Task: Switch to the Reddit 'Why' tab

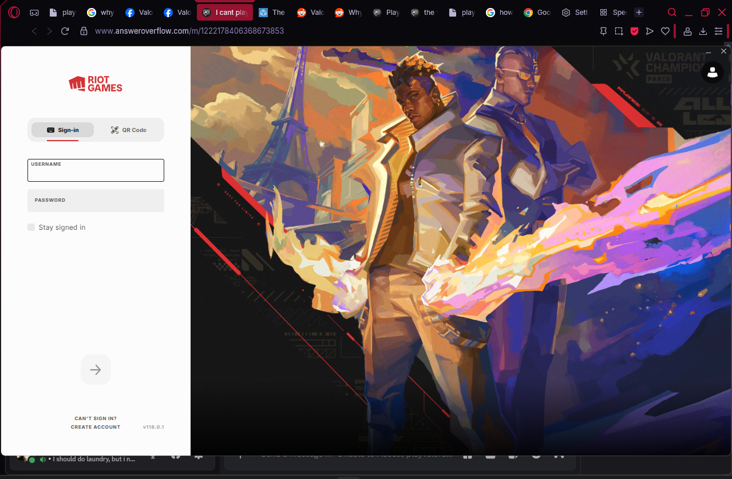Action: point(348,13)
